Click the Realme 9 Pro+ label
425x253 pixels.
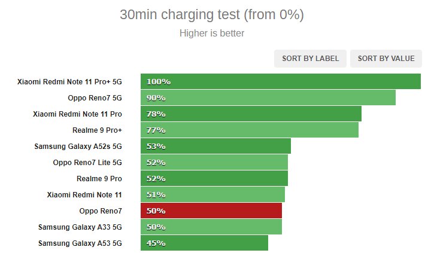pyautogui.click(x=97, y=130)
